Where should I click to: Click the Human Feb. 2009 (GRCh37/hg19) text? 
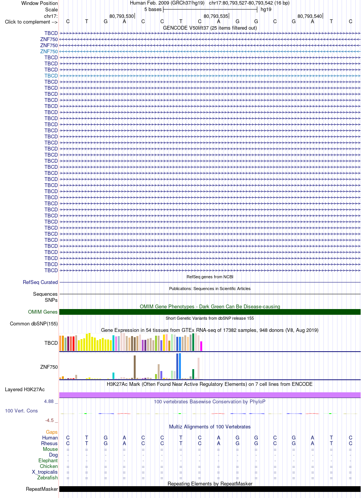pos(167,3)
